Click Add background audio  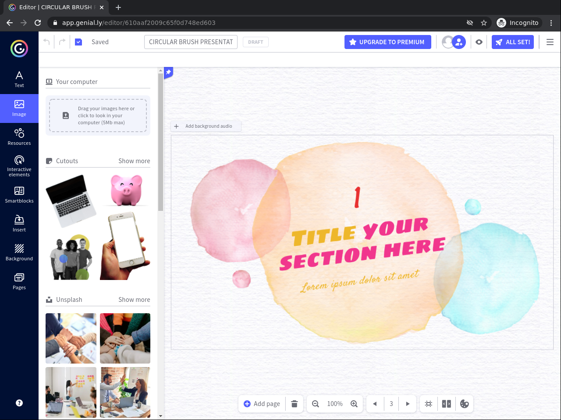coord(206,126)
